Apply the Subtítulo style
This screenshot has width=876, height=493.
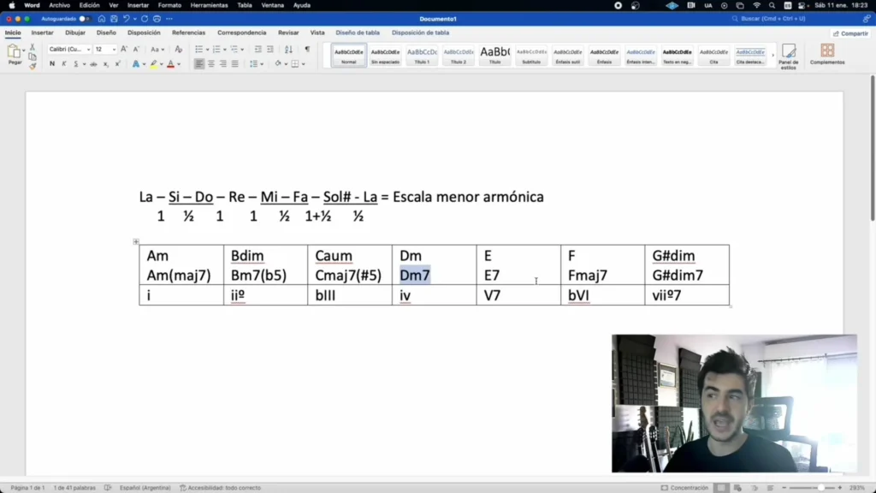point(531,56)
